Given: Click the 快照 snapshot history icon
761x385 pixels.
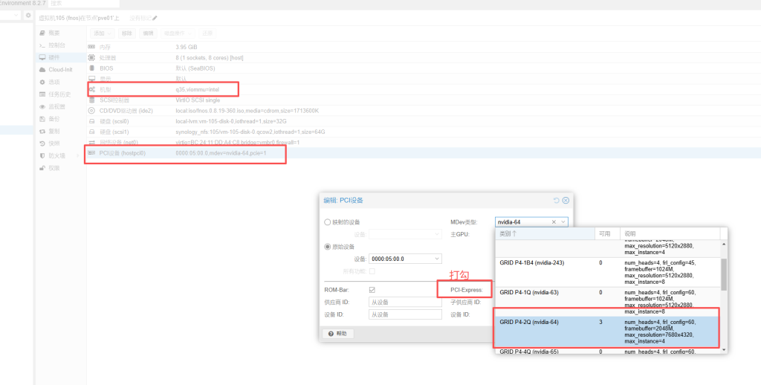Looking at the screenshot, I should click(42, 143).
